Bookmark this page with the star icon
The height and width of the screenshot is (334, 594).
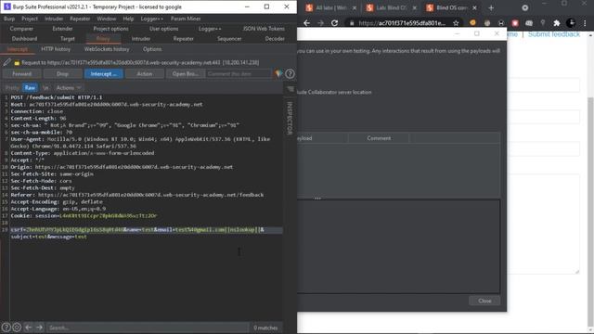click(456, 23)
